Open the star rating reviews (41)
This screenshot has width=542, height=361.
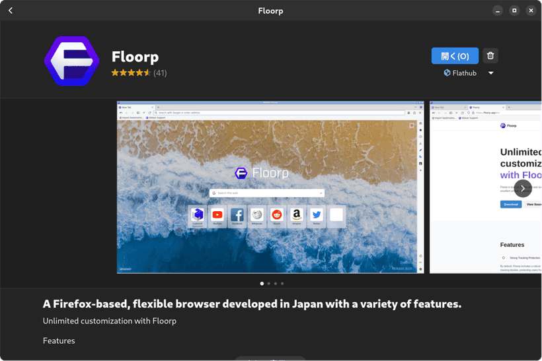coord(139,73)
